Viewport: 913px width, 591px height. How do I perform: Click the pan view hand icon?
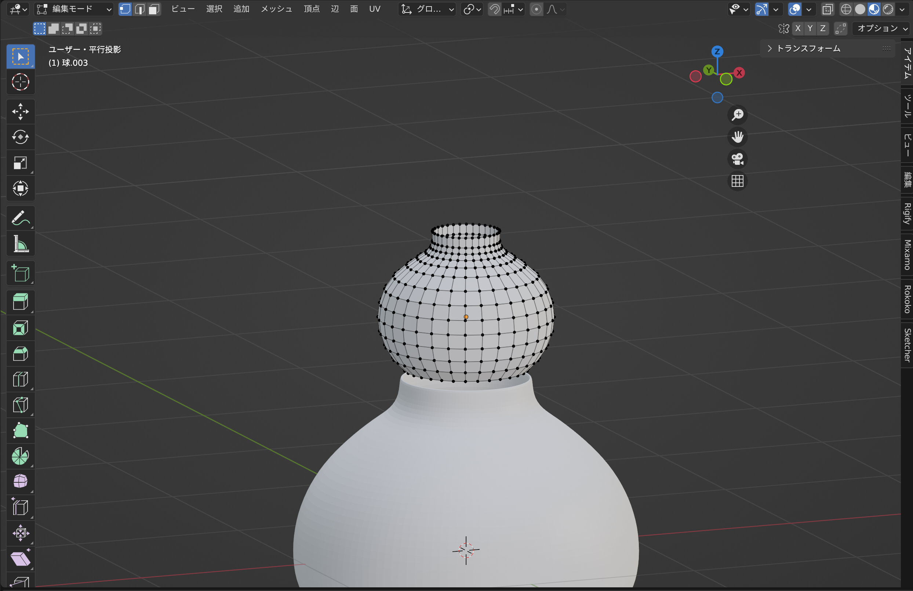click(737, 137)
